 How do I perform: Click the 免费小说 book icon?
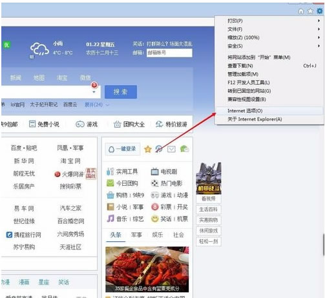point(32,124)
